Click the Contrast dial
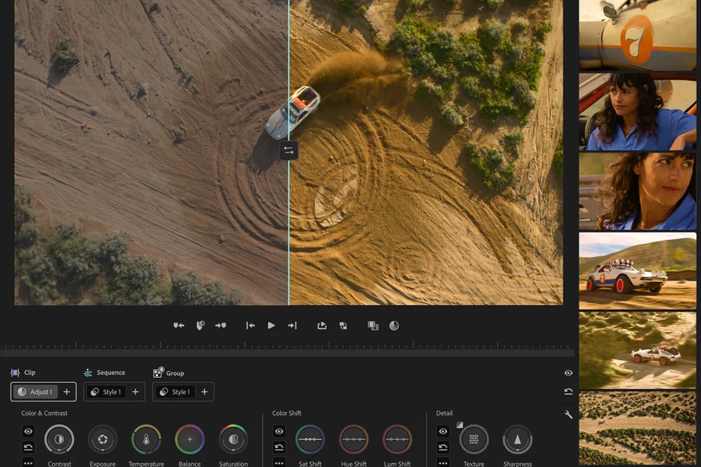 59,440
